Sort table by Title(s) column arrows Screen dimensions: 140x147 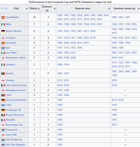[x=39, y=9]
